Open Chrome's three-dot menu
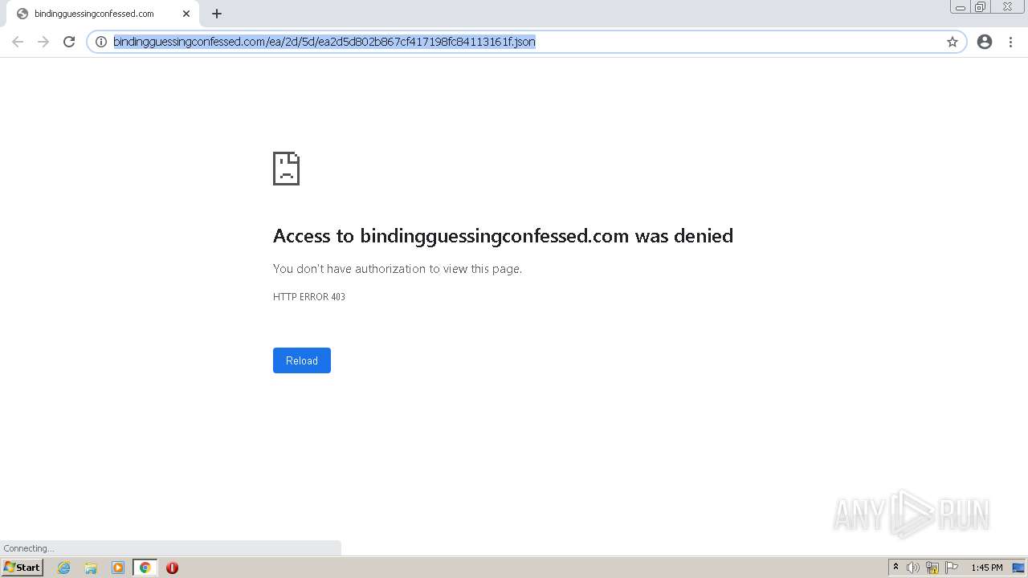The height and width of the screenshot is (578, 1028). click(1010, 42)
